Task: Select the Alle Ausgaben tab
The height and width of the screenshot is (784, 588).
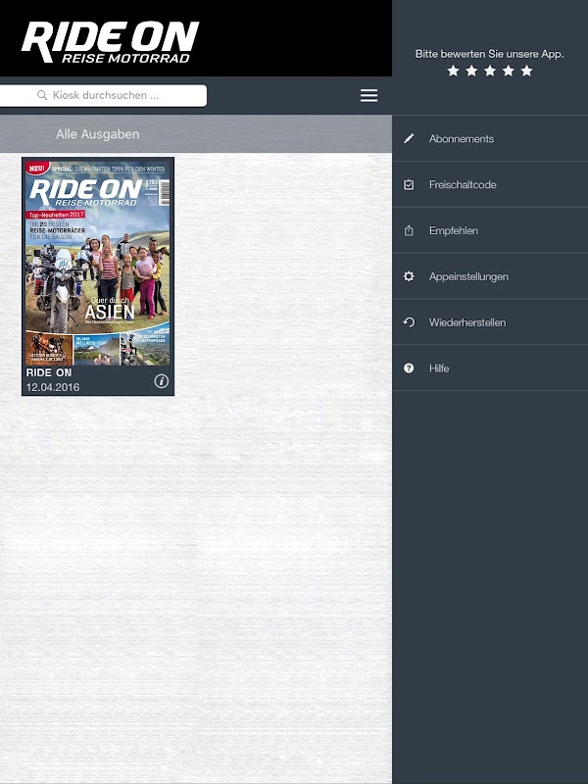Action: point(98,134)
